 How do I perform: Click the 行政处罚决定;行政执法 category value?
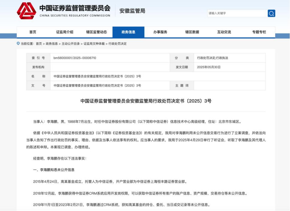coord(212,58)
